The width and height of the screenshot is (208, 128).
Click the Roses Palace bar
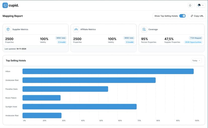point(41,98)
